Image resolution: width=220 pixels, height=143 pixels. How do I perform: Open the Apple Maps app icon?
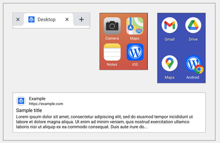135,26
